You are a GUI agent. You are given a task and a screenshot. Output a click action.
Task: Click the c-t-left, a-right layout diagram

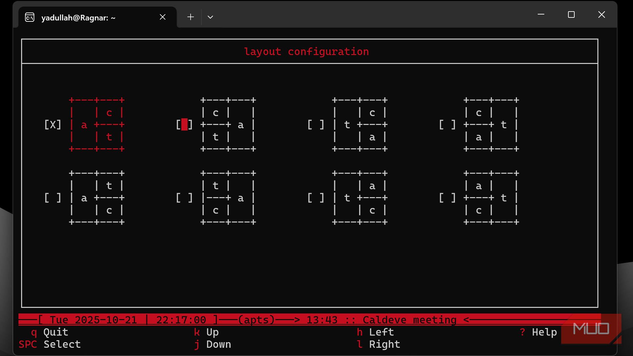pyautogui.click(x=228, y=124)
